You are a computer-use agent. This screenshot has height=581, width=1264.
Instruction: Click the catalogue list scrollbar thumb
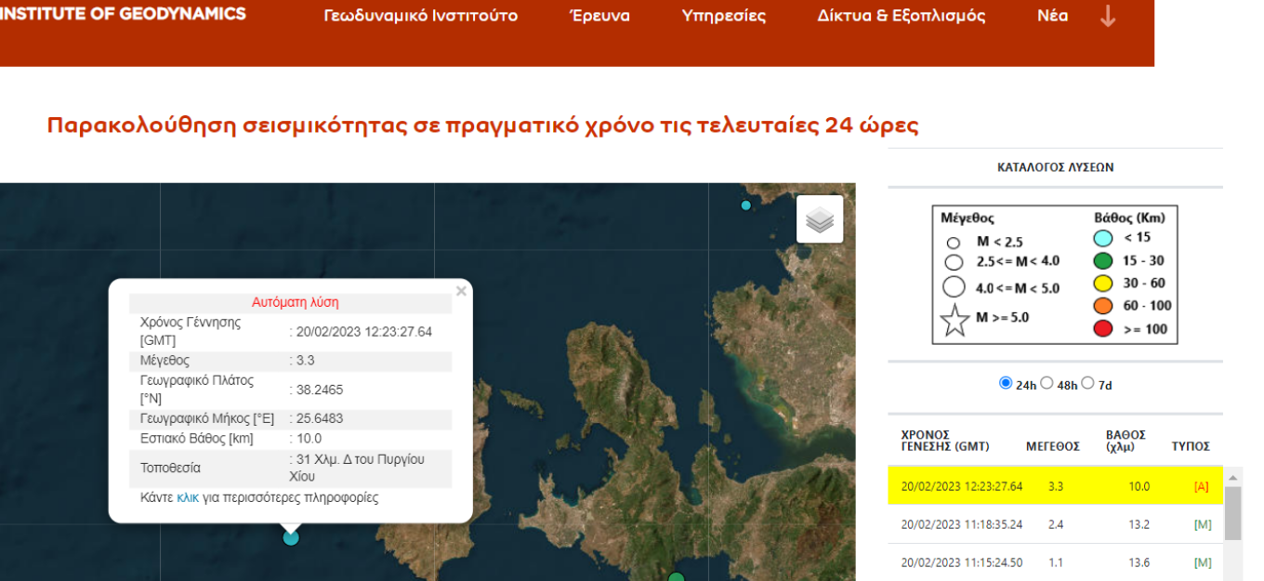pos(1232,512)
